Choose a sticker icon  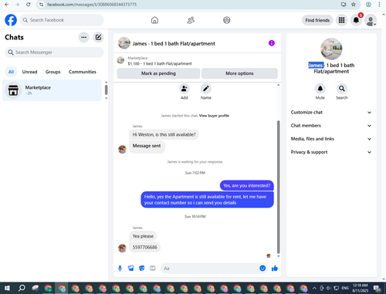(x=142, y=269)
